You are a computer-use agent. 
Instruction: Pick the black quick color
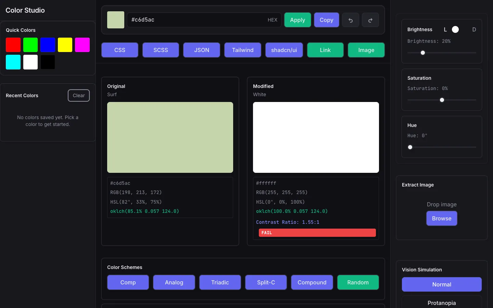[48, 62]
